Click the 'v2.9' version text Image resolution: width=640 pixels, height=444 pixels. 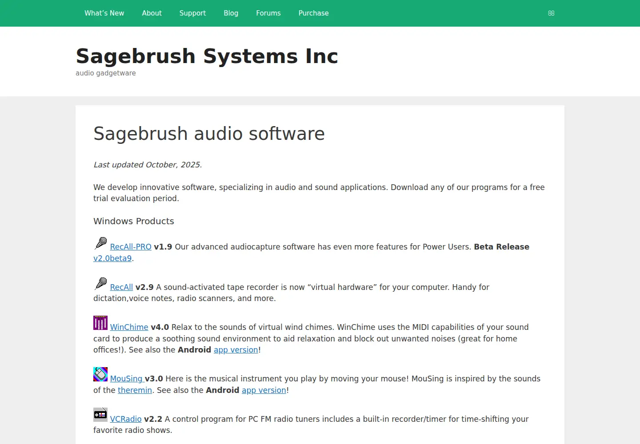pos(144,287)
